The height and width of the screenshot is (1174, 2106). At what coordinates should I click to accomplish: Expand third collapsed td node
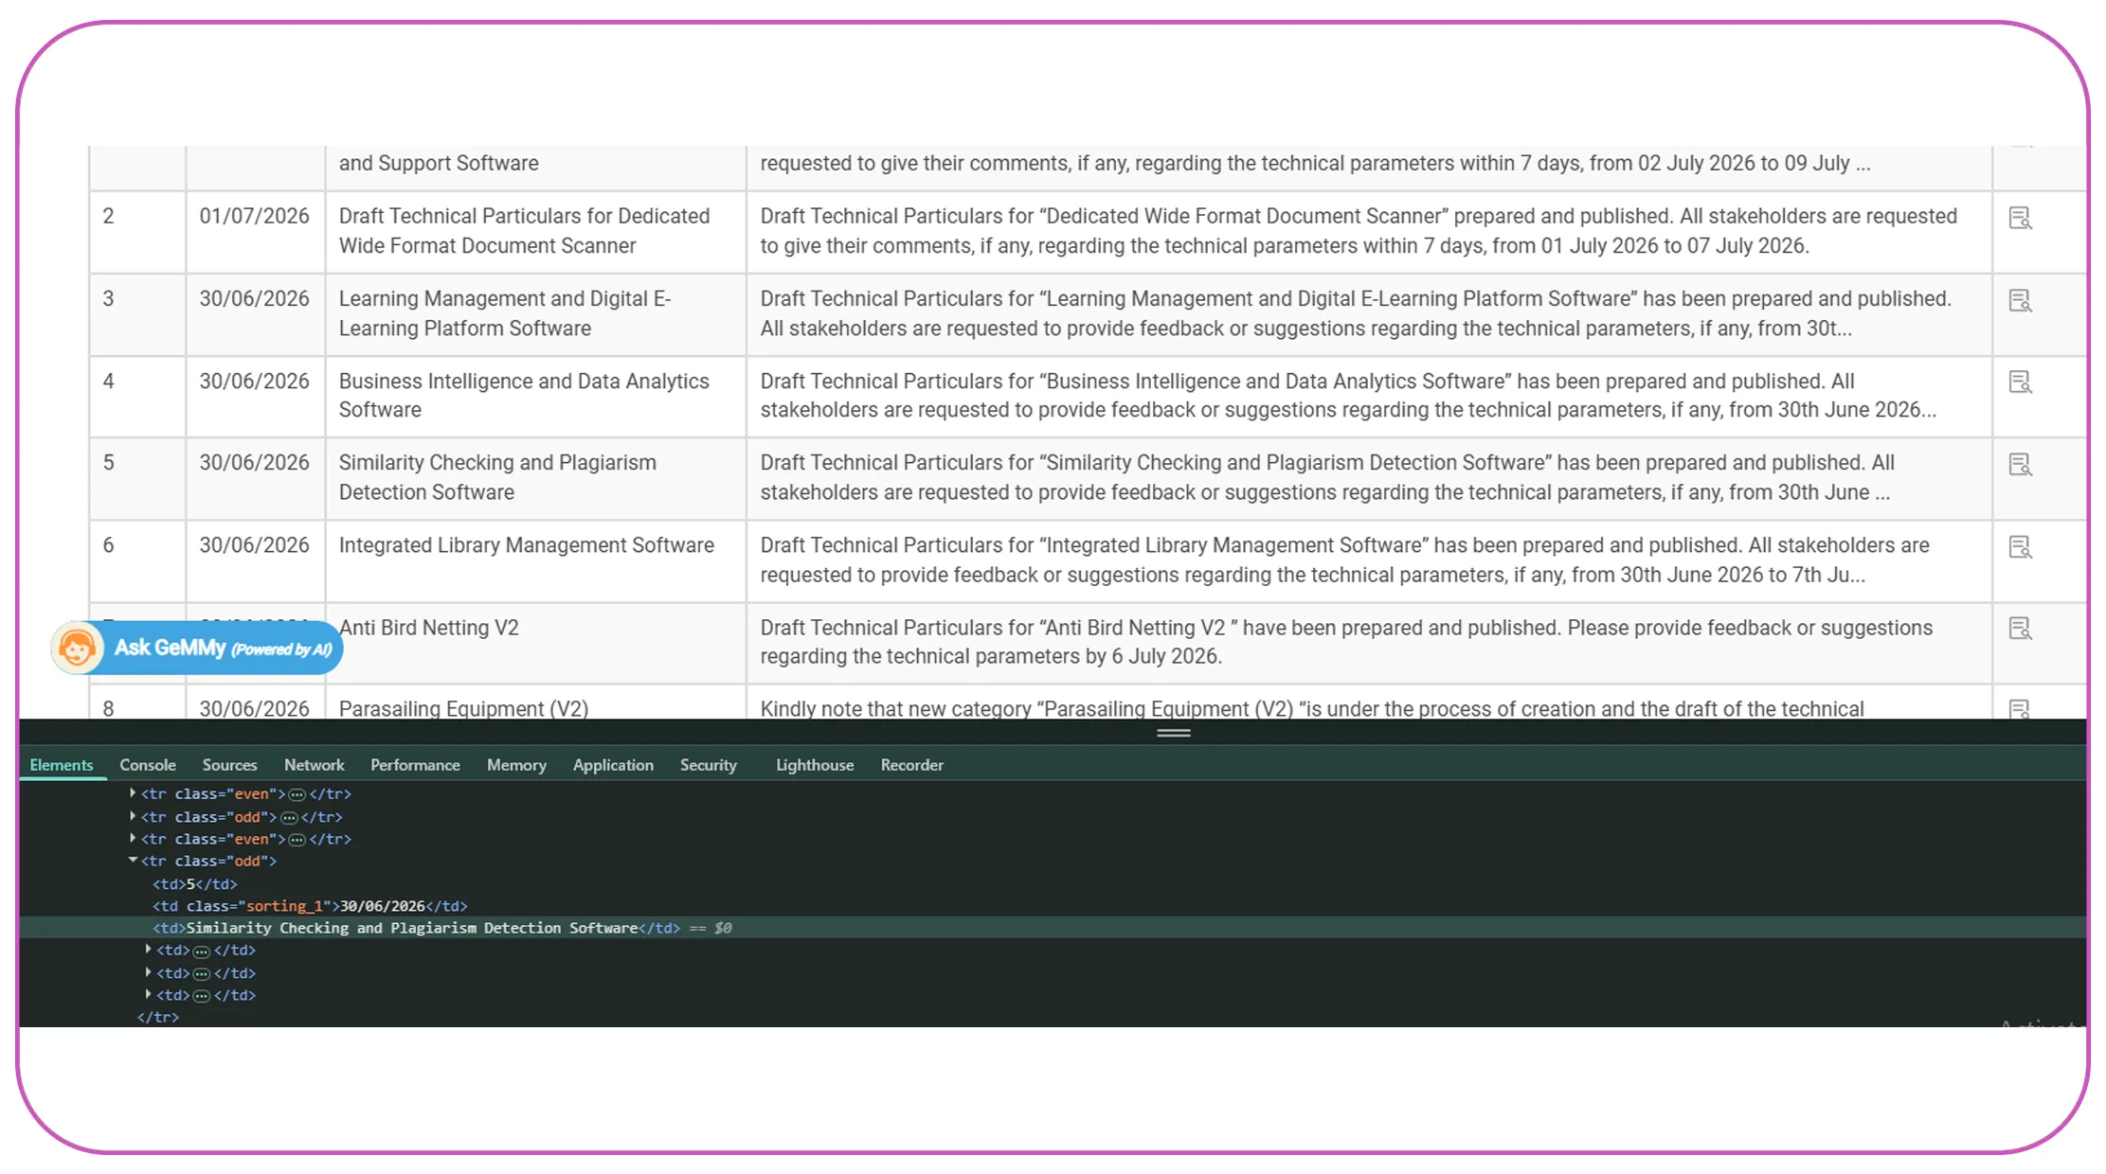(148, 995)
